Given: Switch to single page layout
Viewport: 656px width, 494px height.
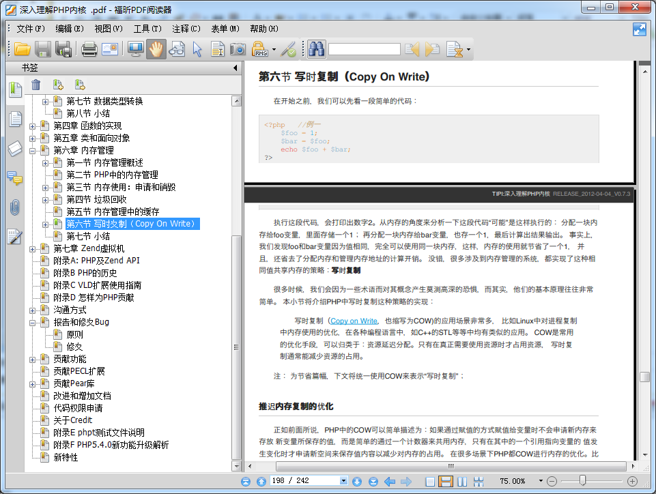Looking at the screenshot, I should click(x=429, y=482).
